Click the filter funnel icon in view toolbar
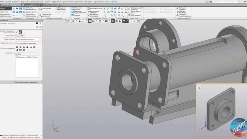Viewport: 247px width, 139px height. pos(124,21)
